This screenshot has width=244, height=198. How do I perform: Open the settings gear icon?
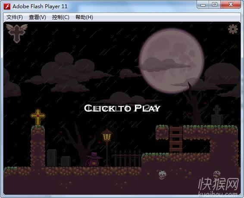pos(233,29)
